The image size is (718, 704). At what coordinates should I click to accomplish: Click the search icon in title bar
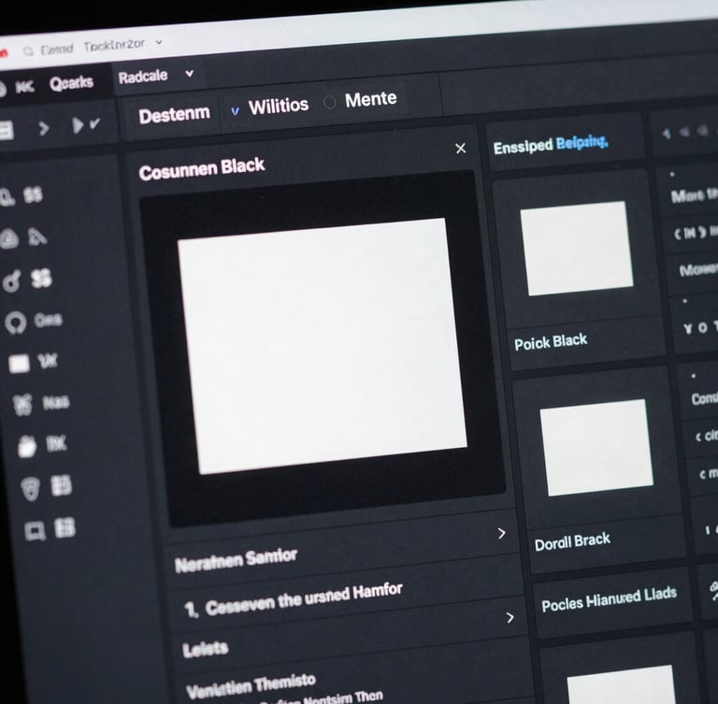pos(28,51)
